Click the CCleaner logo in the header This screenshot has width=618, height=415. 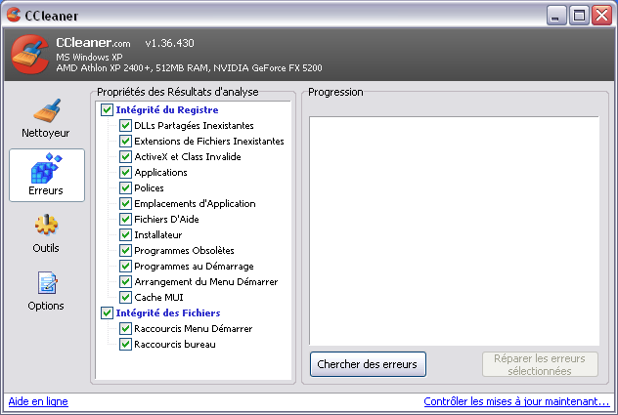30,55
